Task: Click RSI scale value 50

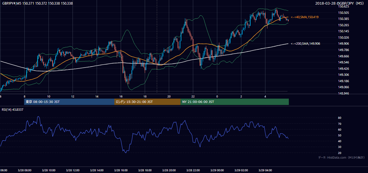Action: tap(340, 135)
